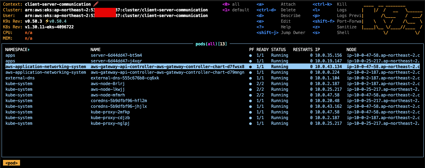Screen dimensions: 425x168
Task: Click the NAME column header
Action: click(96, 50)
